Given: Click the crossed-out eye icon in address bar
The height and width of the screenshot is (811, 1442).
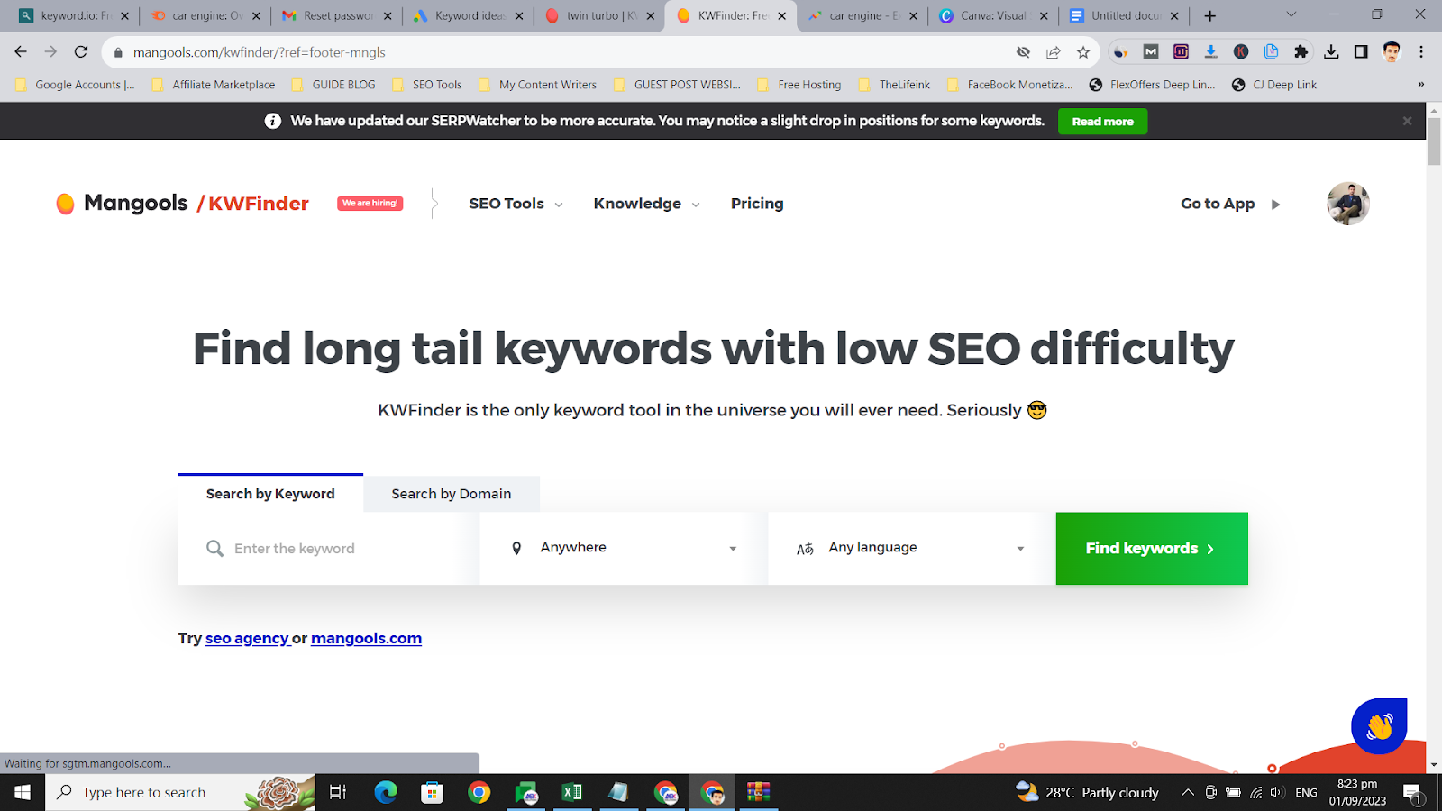Looking at the screenshot, I should 1023,52.
